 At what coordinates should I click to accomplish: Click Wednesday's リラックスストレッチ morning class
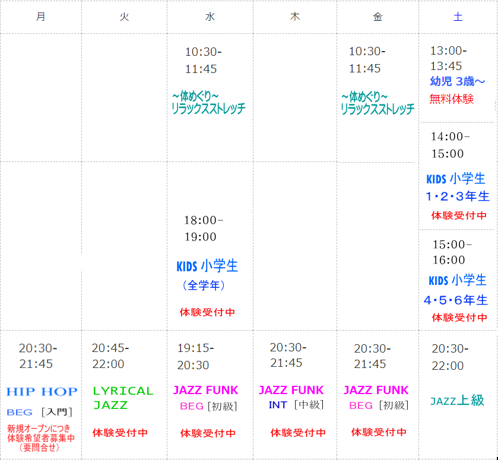click(x=208, y=103)
